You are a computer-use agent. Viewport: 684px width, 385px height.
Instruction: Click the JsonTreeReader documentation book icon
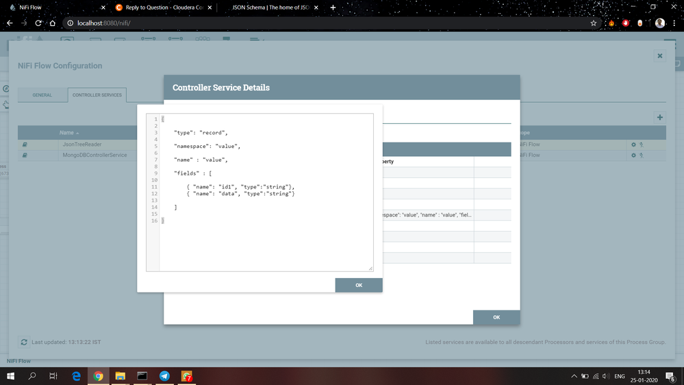pyautogui.click(x=25, y=145)
